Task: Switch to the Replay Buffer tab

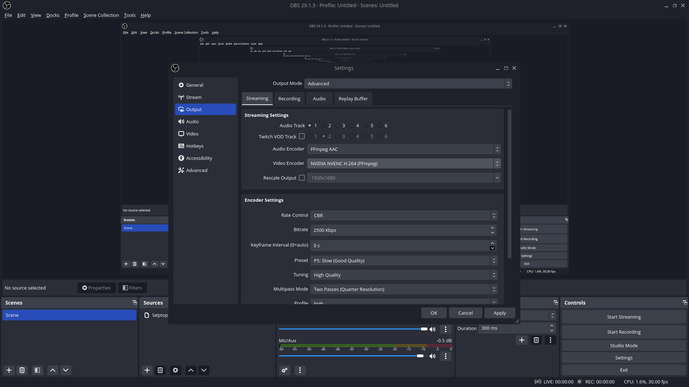Action: pyautogui.click(x=353, y=99)
